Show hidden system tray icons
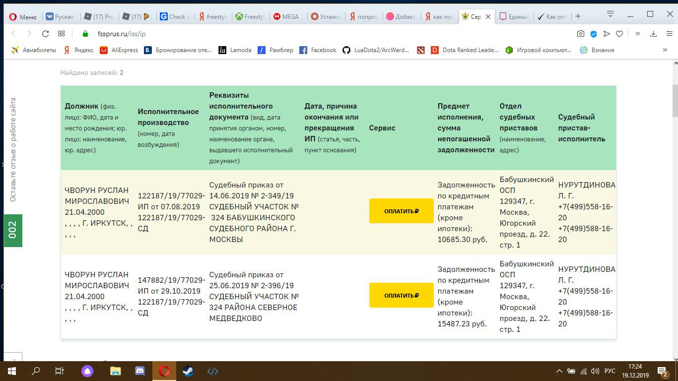 [559, 371]
